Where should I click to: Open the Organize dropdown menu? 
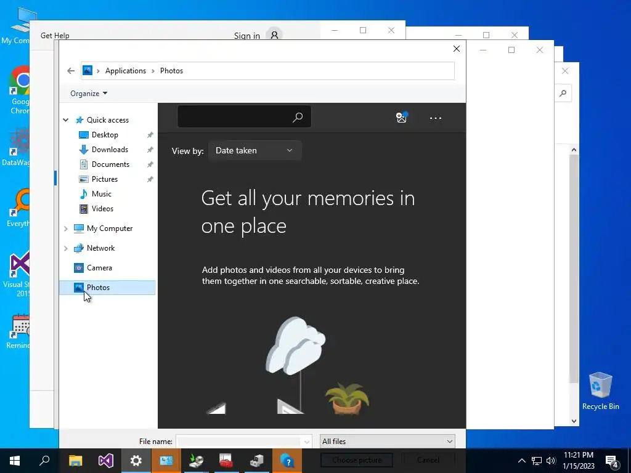click(89, 94)
